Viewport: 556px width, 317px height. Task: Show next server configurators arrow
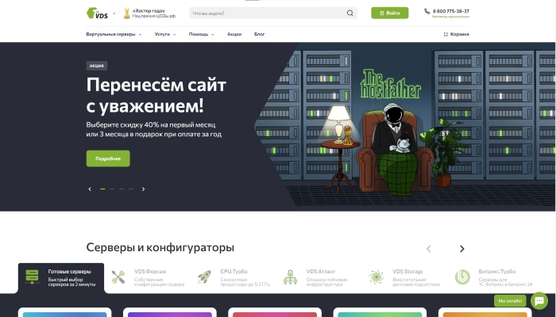tap(461, 249)
